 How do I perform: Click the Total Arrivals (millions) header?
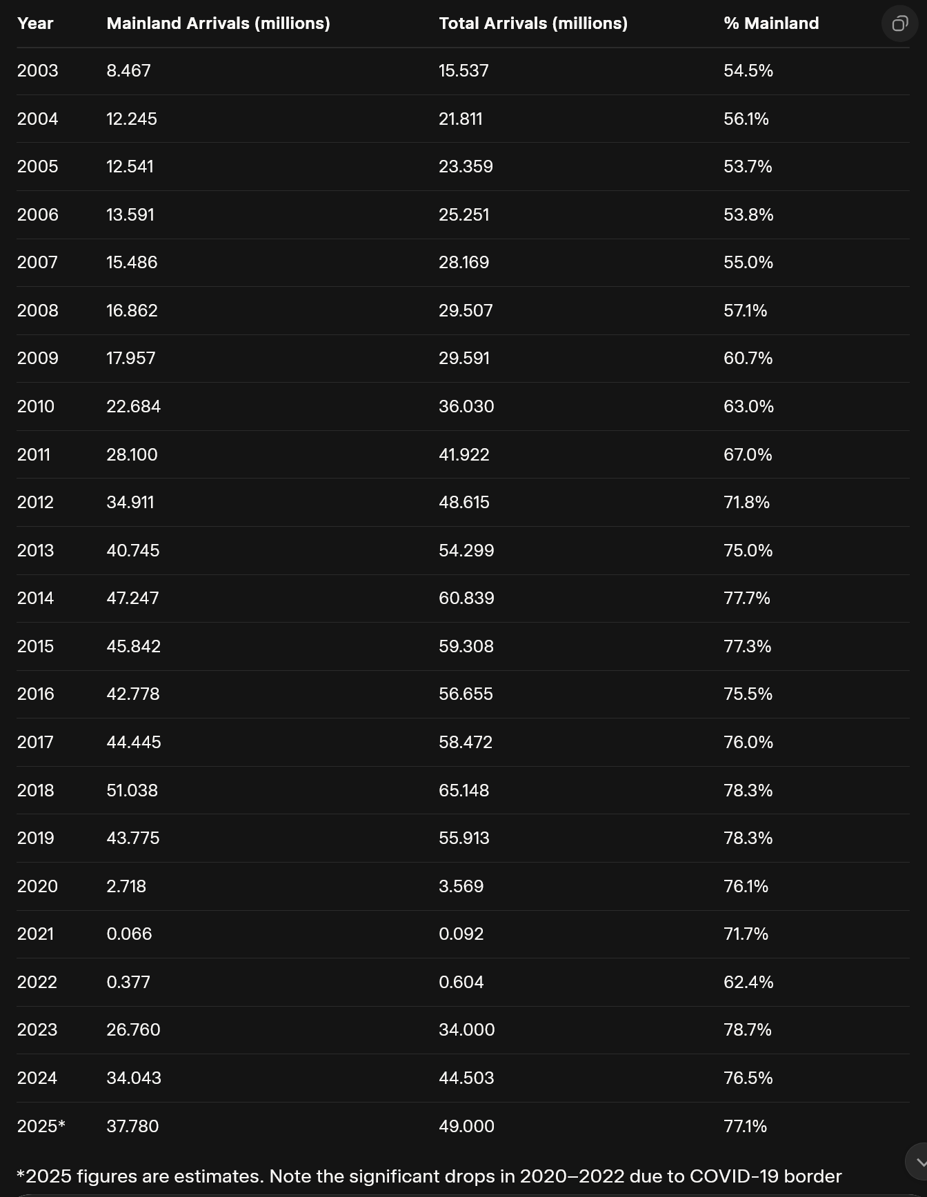(533, 23)
